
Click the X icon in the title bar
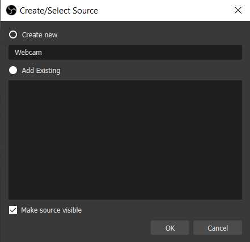coord(238,10)
